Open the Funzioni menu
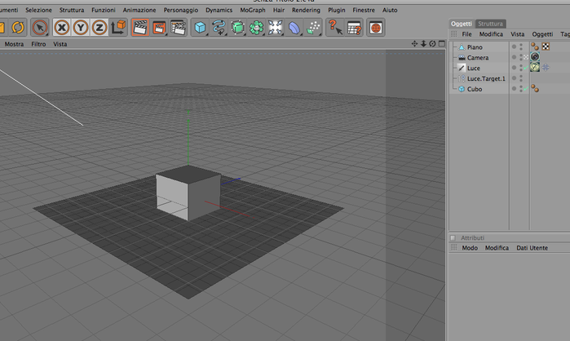This screenshot has height=341, width=570. point(104,10)
